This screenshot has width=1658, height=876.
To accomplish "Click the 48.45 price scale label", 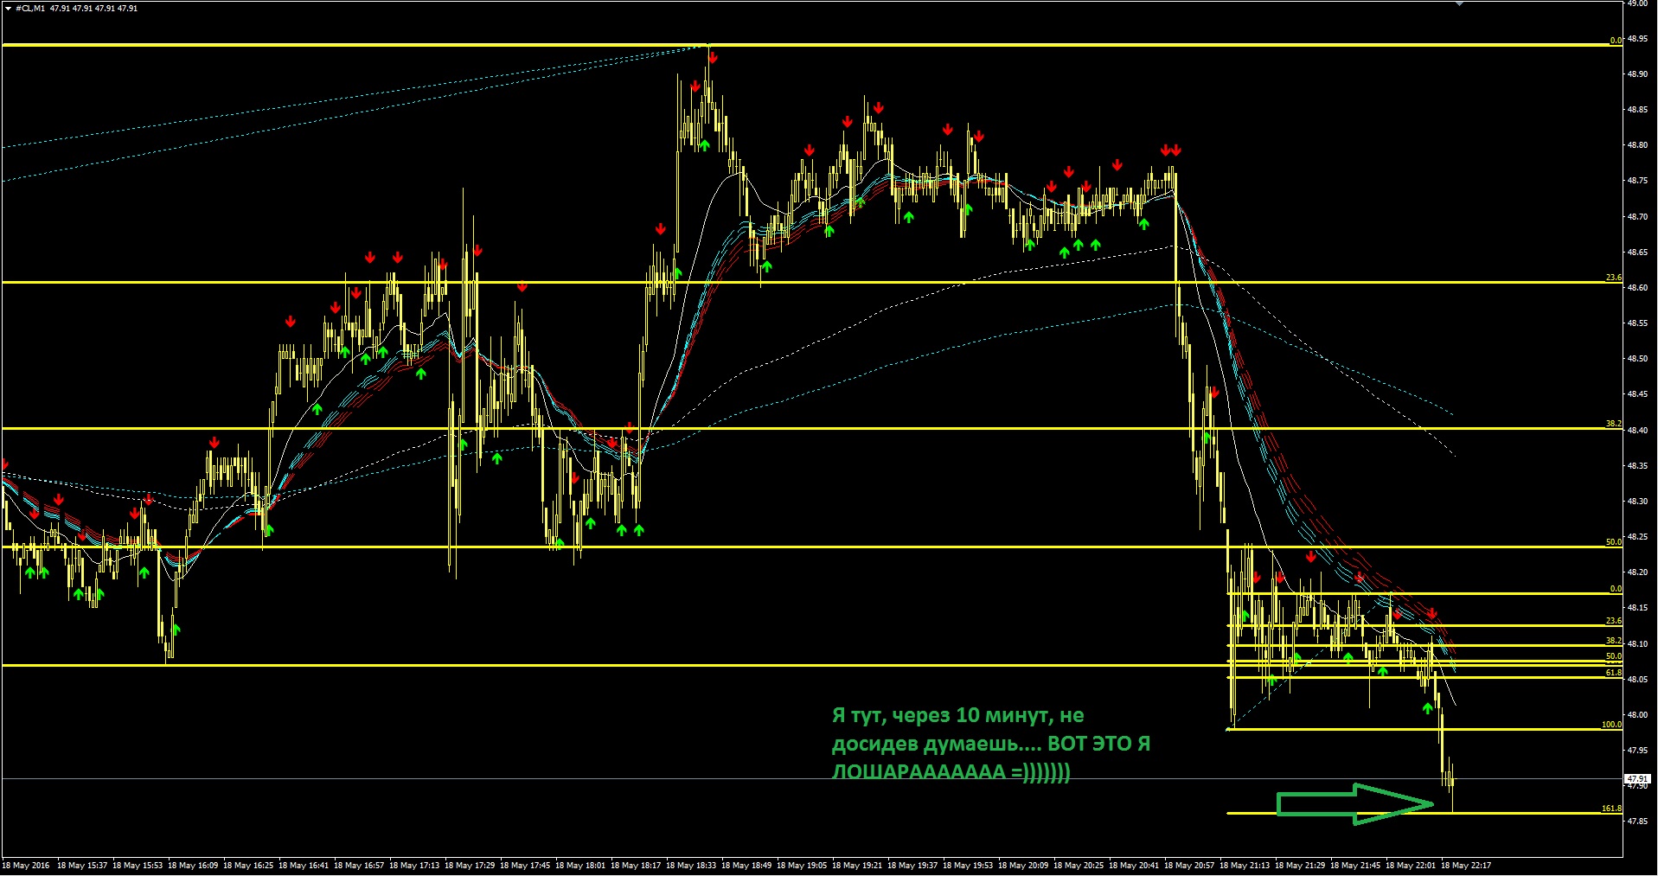I will pos(1637,394).
